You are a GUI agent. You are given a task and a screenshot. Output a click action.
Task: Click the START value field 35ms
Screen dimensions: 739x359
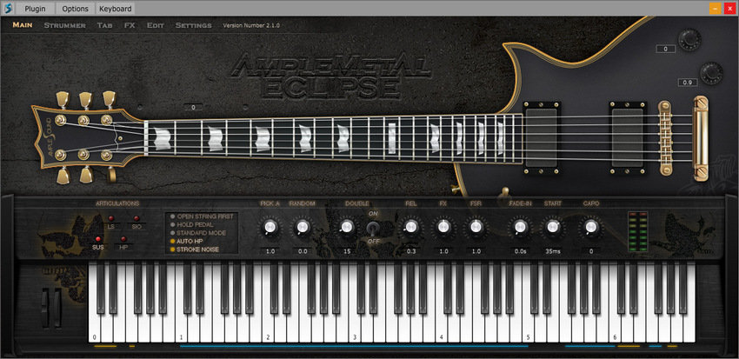coord(552,251)
